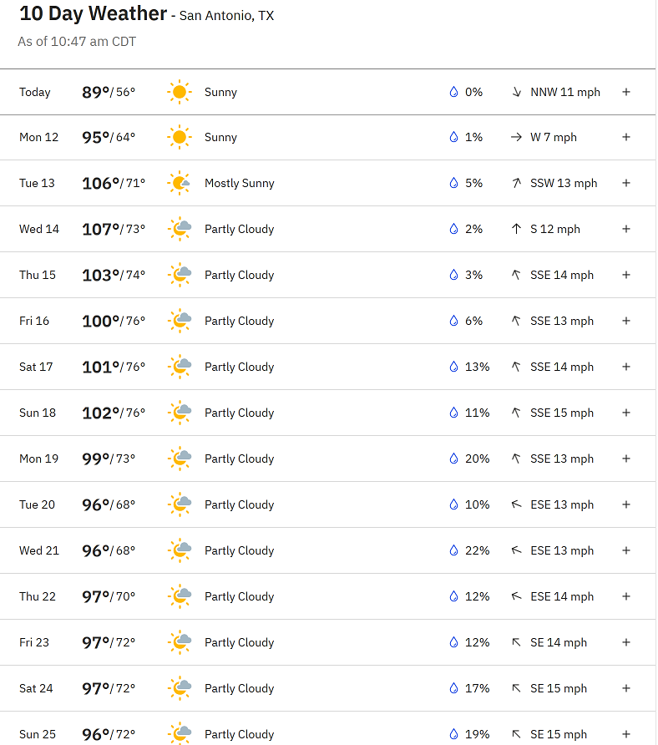Click the raindrop icon next to 17%
The image size is (658, 745).
click(453, 688)
